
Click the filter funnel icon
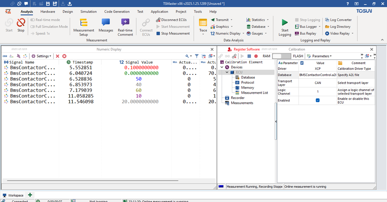197,56
